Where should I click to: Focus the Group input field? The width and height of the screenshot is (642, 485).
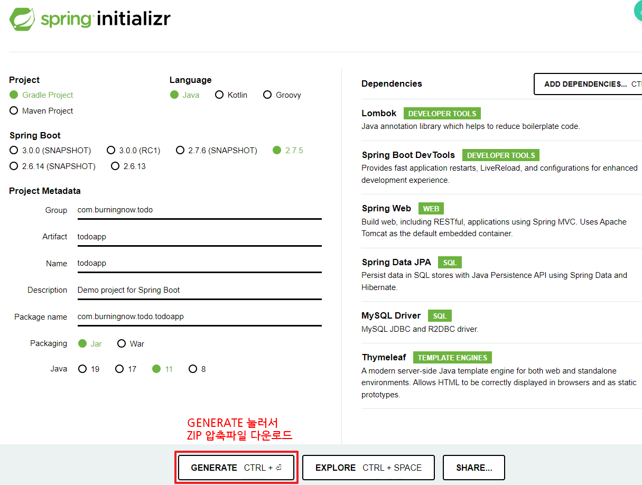[x=199, y=210]
